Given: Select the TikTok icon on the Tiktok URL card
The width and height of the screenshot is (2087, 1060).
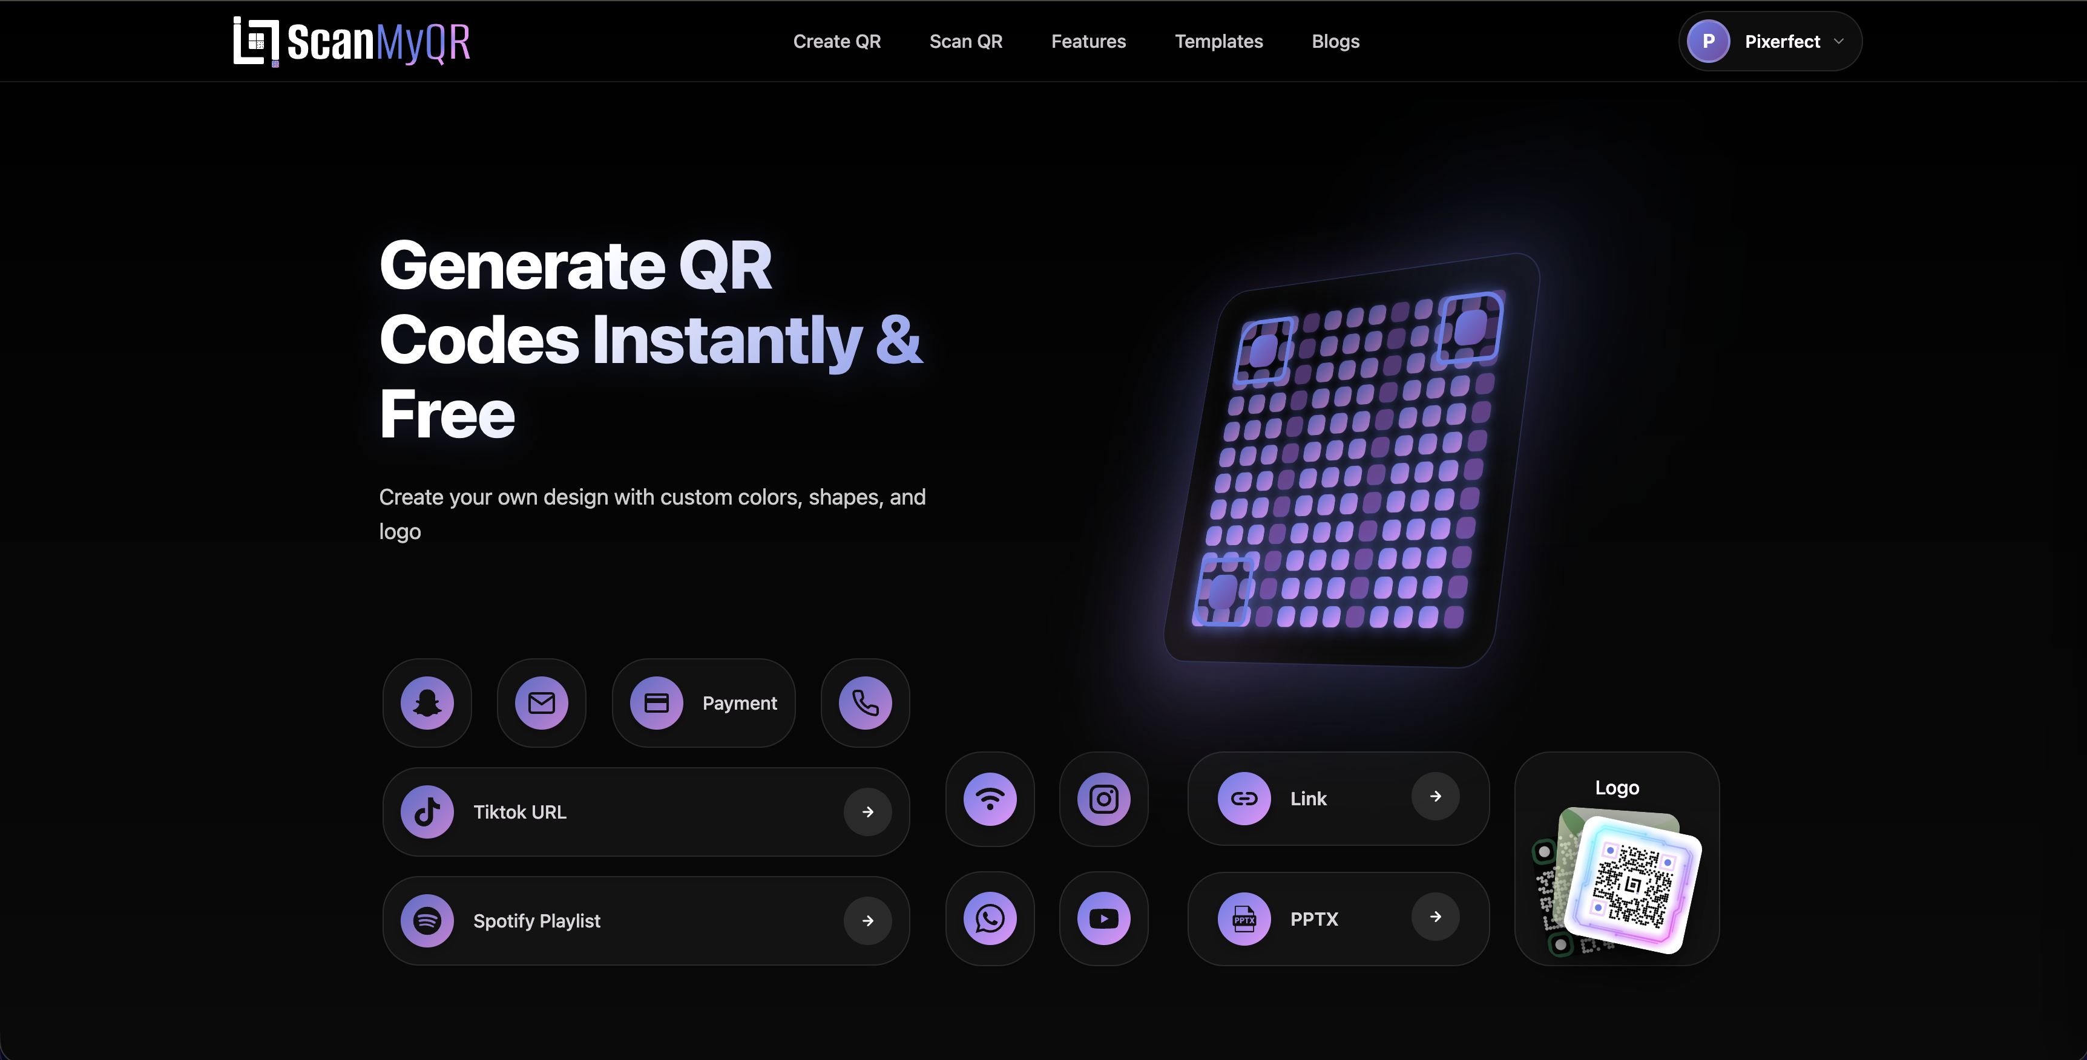Looking at the screenshot, I should [x=428, y=811].
